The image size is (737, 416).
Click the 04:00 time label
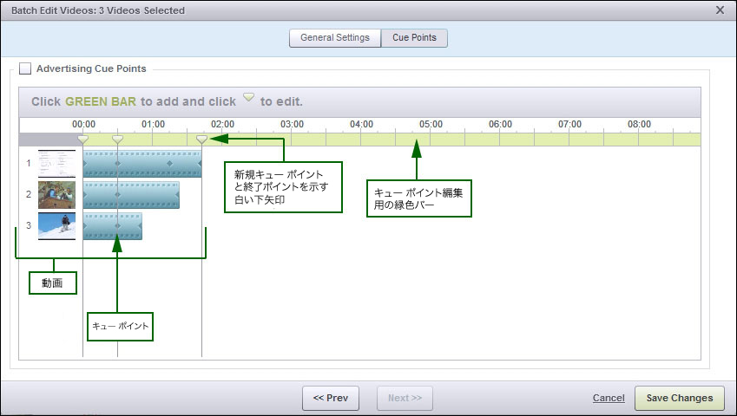tap(361, 124)
